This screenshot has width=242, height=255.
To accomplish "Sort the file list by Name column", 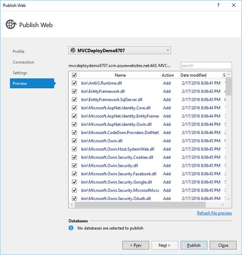I will point(120,75).
